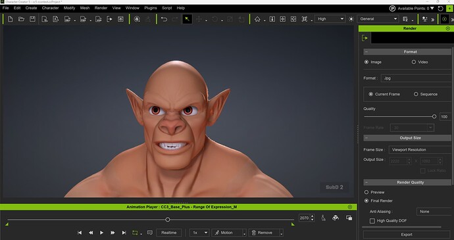Viewport: 454px width, 240px height.
Task: Click the export arrow icon in the toolbar
Action: (x=109, y=19)
